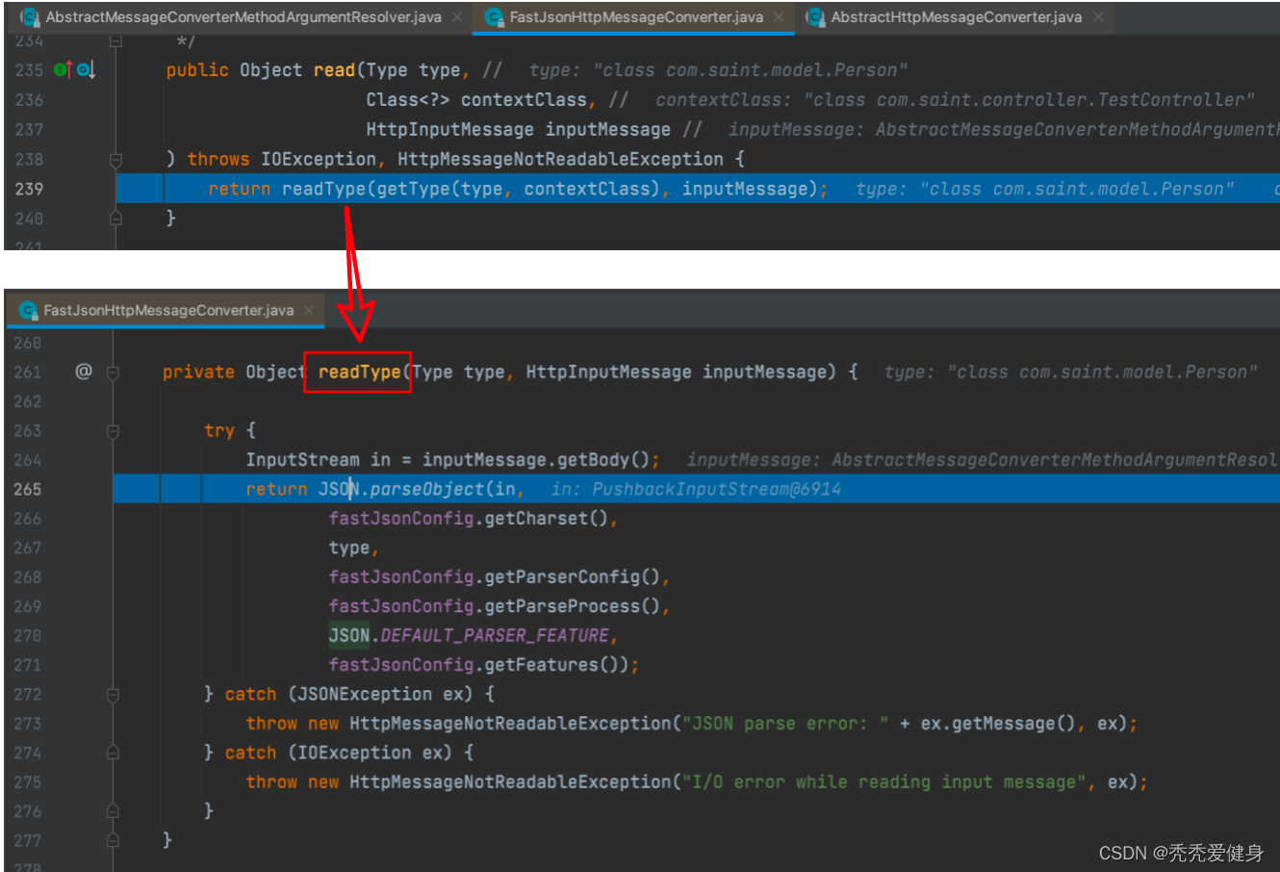This screenshot has width=1280, height=872.
Task: Click the class icon of the tab above line 260
Action: pos(28,310)
